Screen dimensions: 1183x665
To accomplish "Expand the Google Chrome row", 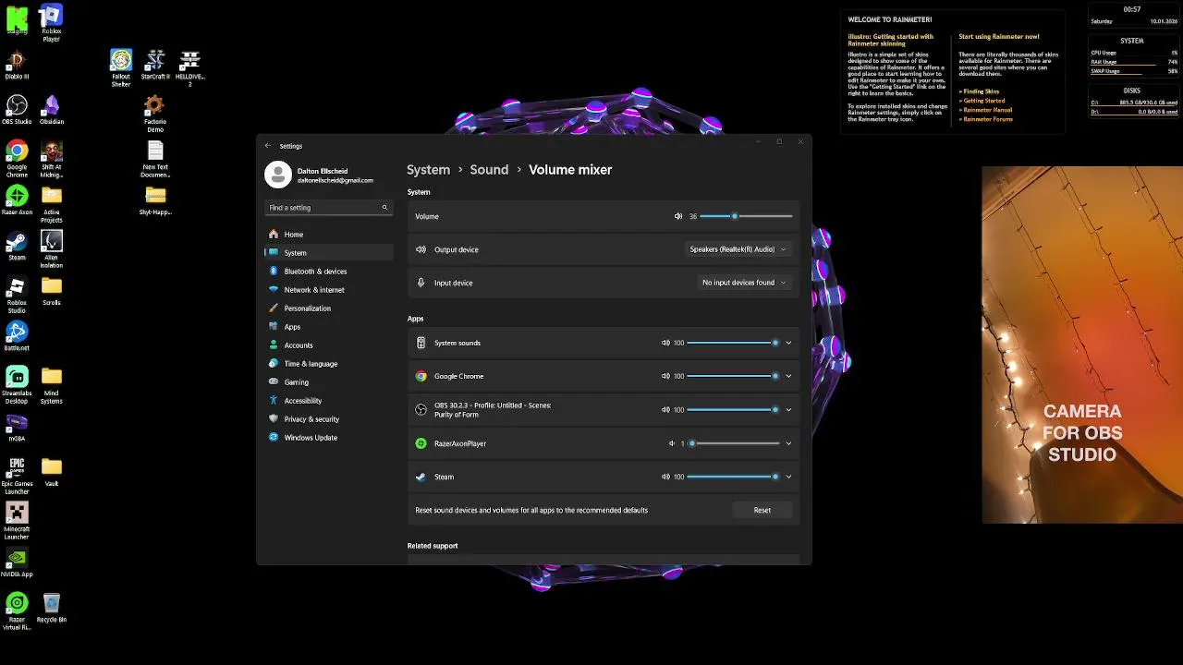I will click(788, 376).
